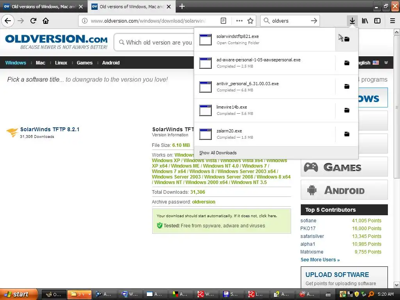400x300 pixels.
Task: Open the Android nav menu item
Action: click(x=111, y=63)
